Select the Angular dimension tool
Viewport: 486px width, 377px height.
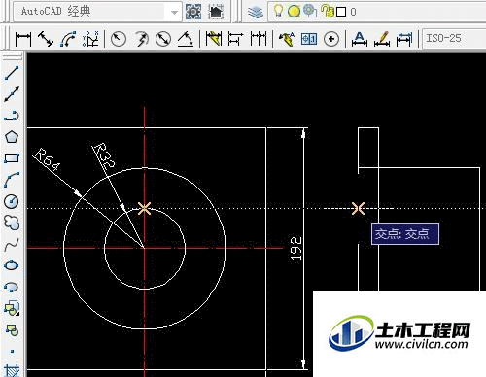click(x=186, y=39)
